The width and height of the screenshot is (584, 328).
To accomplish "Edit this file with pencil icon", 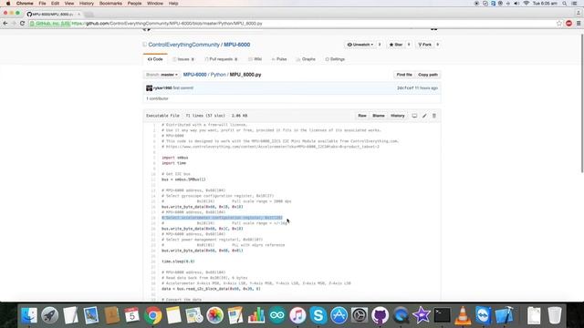I will pos(424,116).
